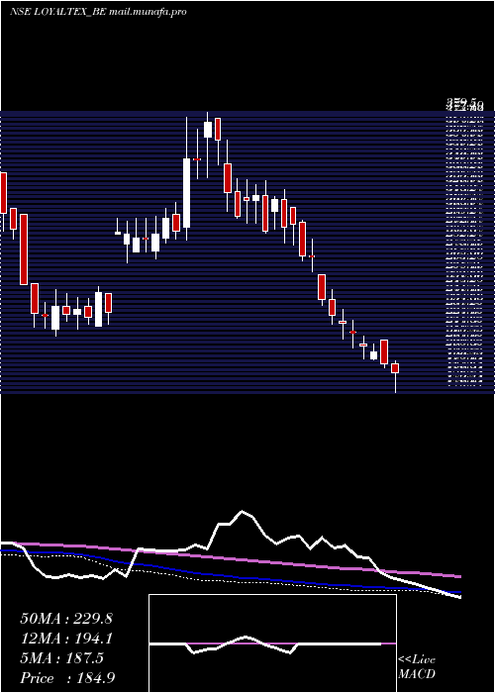
Task: Click the tall white candlestick before the peak
Action: pyautogui.click(x=186, y=193)
